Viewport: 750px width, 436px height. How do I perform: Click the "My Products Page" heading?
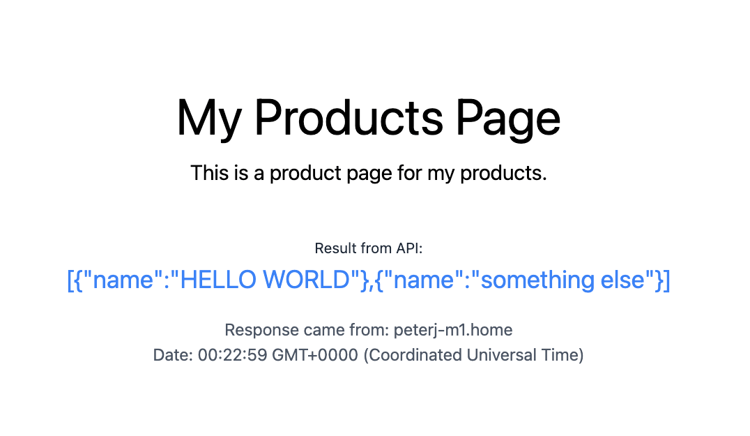[x=368, y=118]
